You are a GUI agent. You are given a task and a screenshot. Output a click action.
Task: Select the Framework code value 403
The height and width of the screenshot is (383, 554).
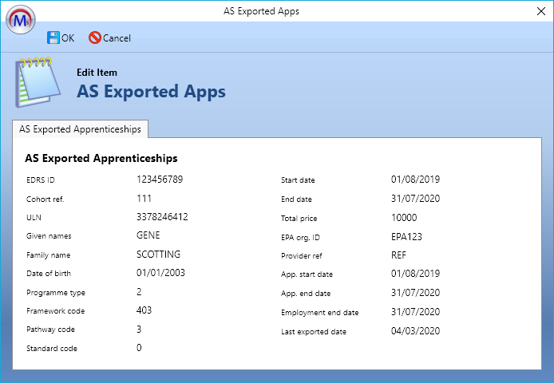pyautogui.click(x=144, y=310)
